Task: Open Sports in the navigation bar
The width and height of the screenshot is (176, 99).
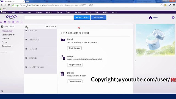Action: 30,12
